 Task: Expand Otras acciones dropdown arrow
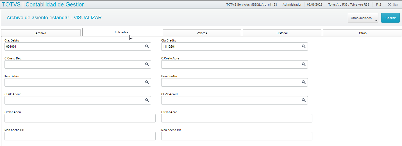point(376,20)
